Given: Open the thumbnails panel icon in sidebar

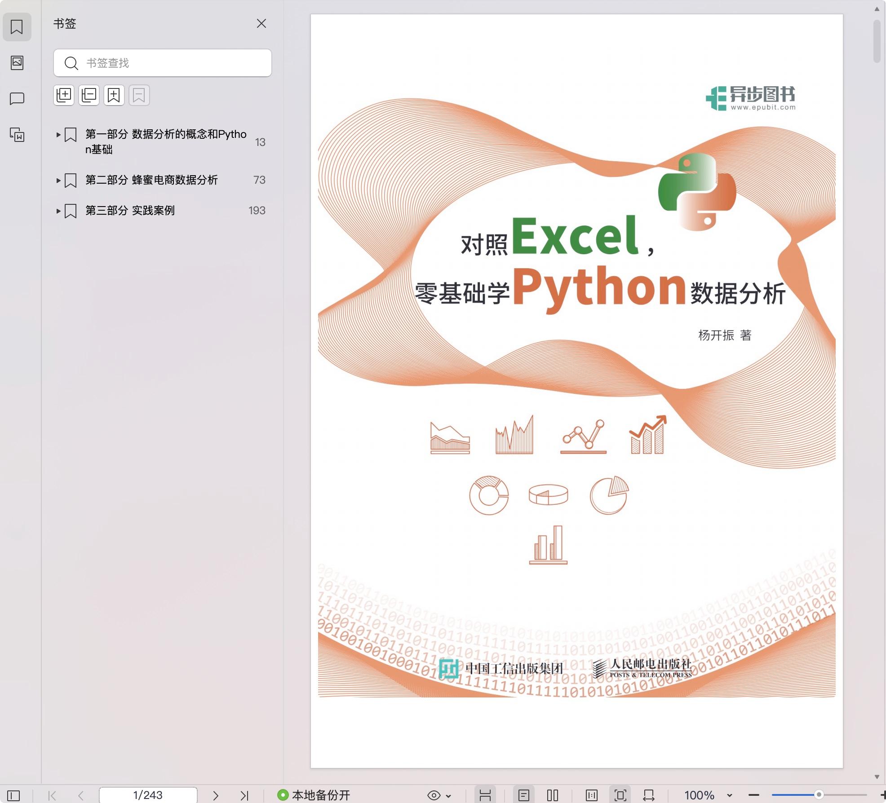Looking at the screenshot, I should (17, 62).
